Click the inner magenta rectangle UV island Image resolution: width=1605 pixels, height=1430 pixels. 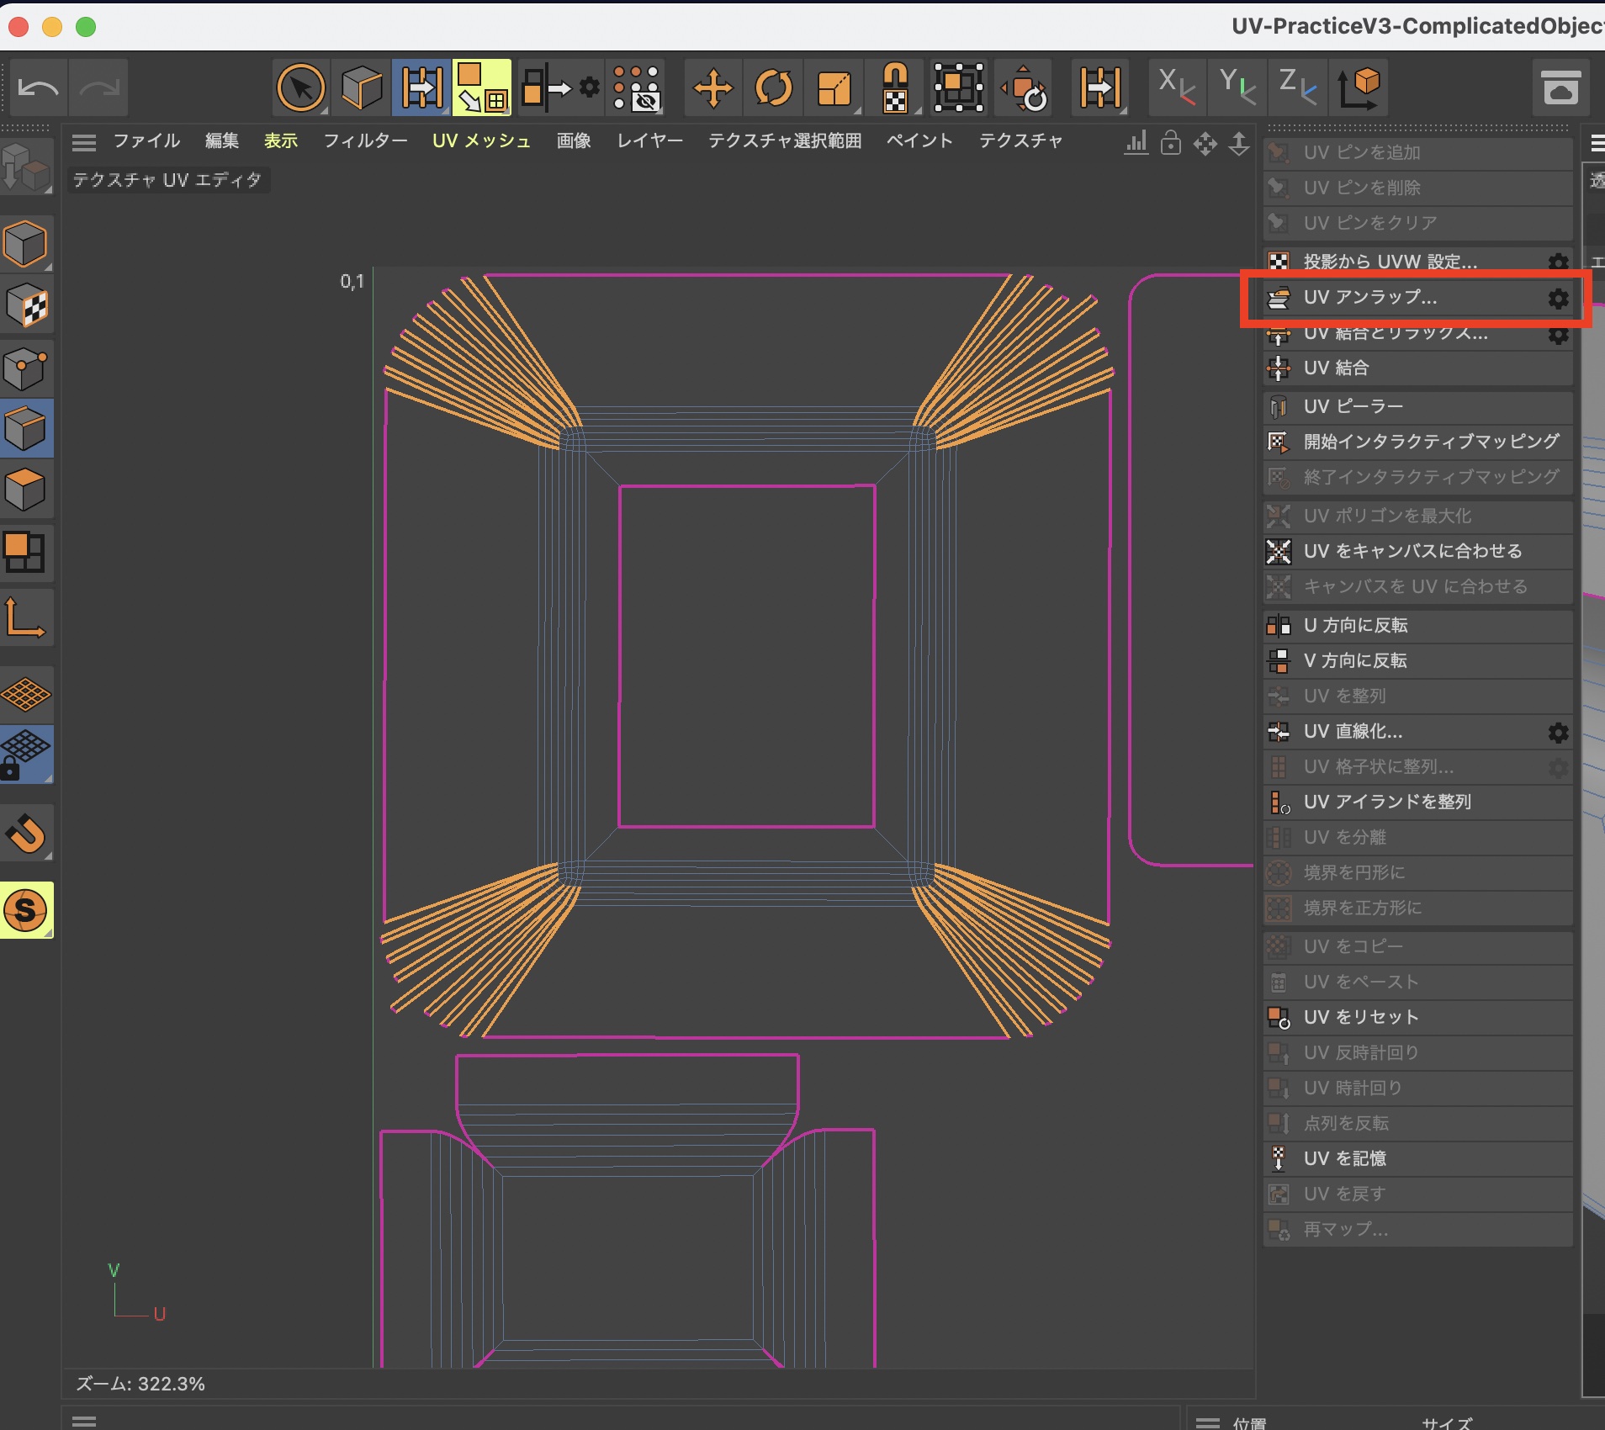[x=746, y=656]
